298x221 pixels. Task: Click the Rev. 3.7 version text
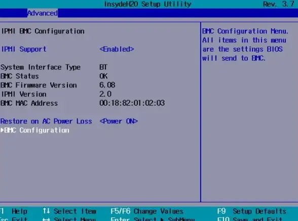tap(279, 4)
